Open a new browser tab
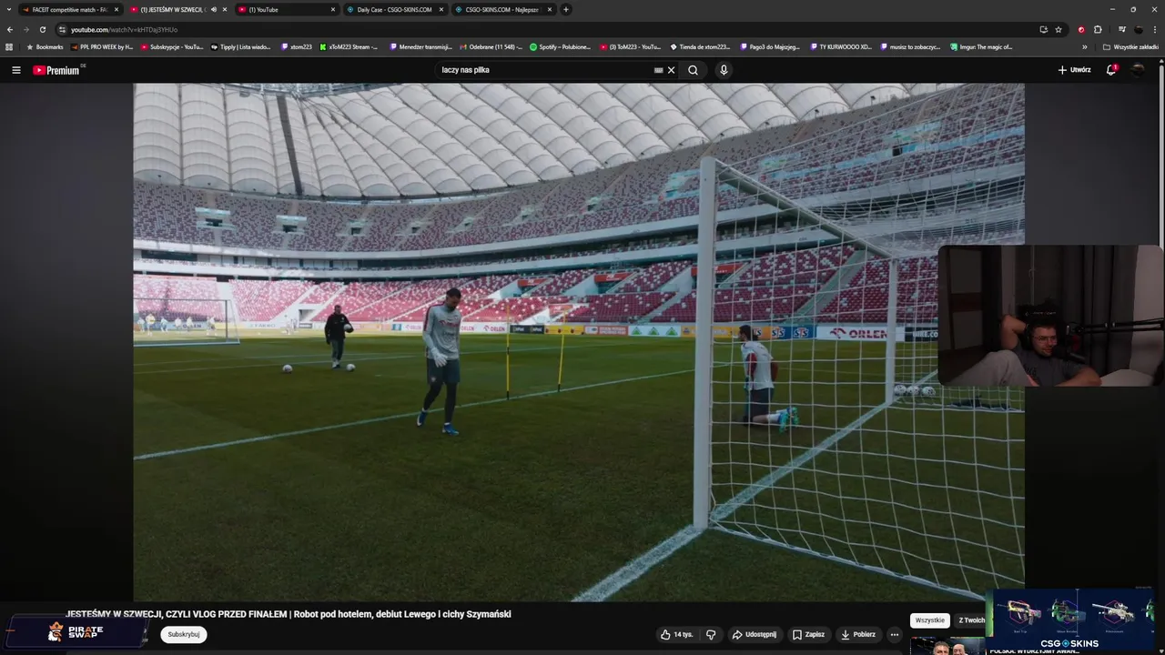 [x=566, y=9]
